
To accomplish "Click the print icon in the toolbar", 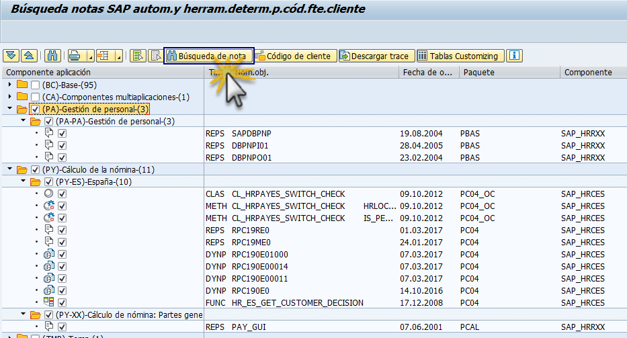I will 75,56.
